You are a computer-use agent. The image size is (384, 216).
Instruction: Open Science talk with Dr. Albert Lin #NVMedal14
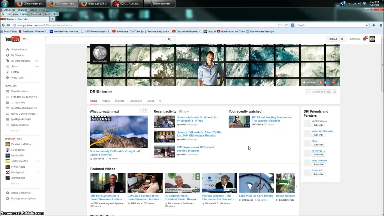point(198,119)
